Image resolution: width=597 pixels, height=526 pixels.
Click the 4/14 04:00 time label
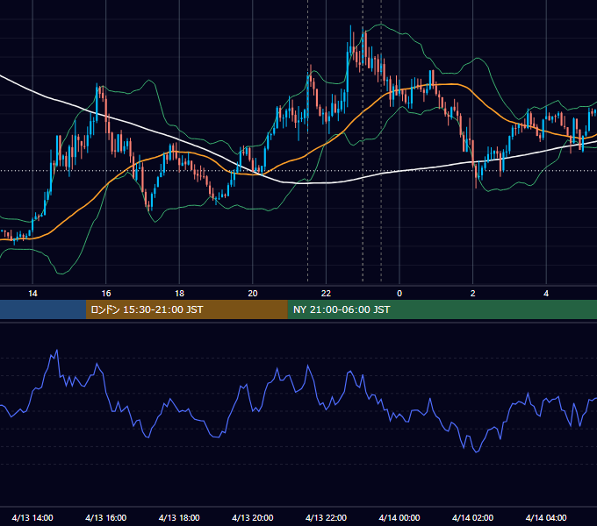coord(546,517)
